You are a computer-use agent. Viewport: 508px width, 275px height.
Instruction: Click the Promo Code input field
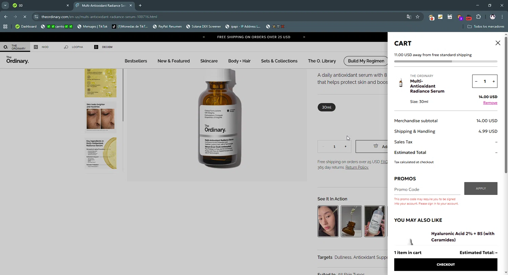427,189
